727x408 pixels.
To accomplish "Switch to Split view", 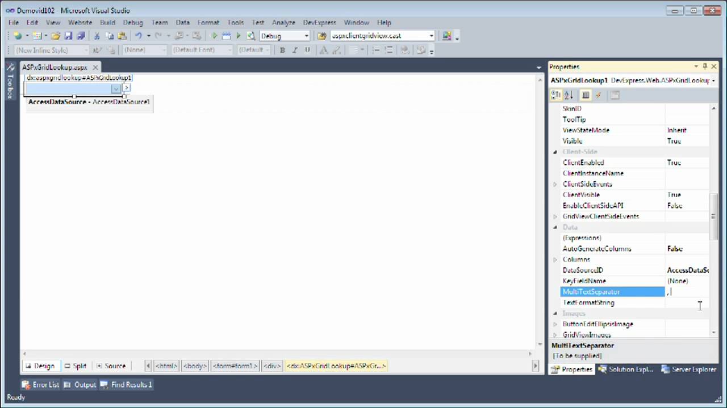I will click(75, 366).
